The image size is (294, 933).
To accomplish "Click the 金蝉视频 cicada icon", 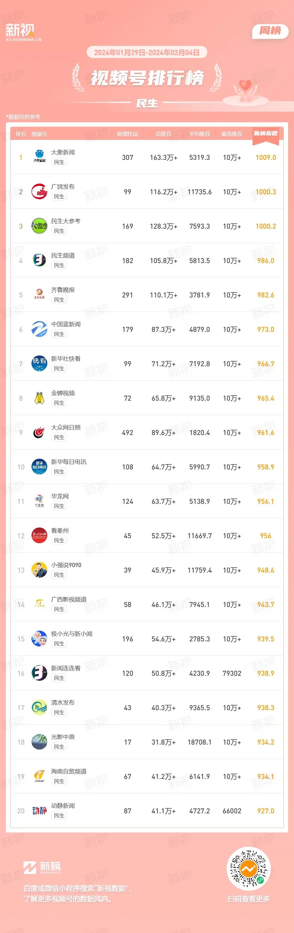I will pos(39,398).
